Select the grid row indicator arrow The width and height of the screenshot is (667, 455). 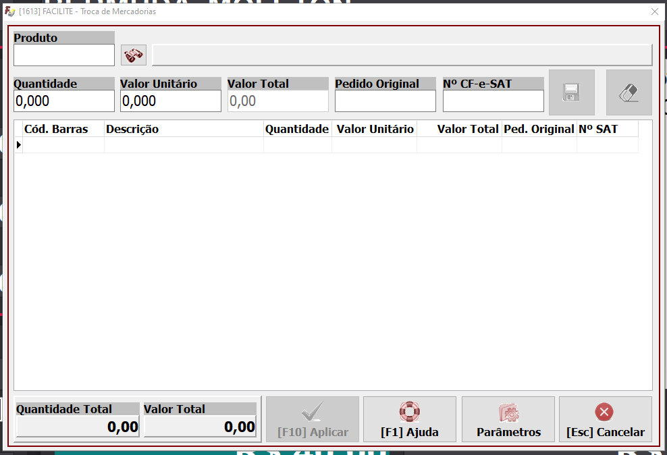click(x=18, y=145)
